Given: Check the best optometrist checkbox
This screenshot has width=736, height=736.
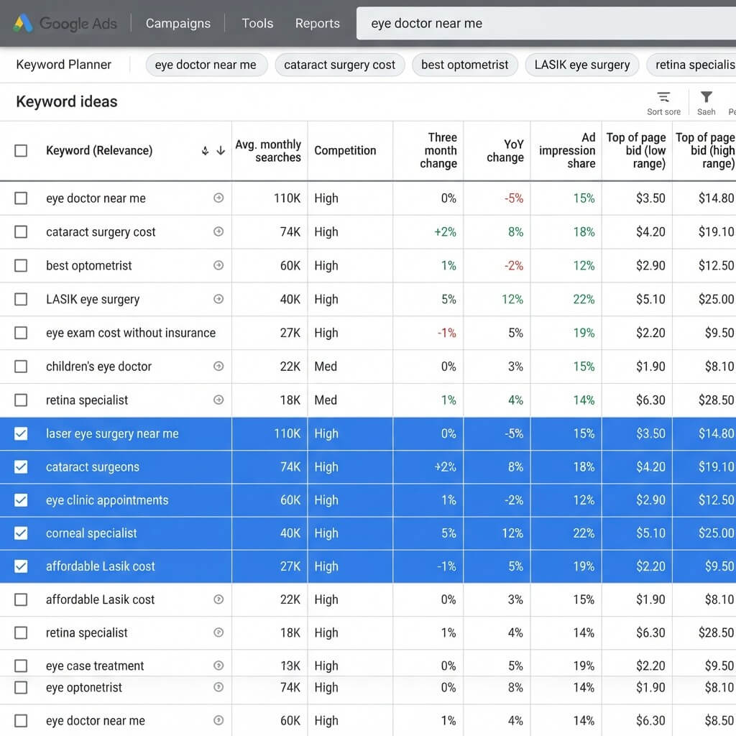Looking at the screenshot, I should (21, 266).
